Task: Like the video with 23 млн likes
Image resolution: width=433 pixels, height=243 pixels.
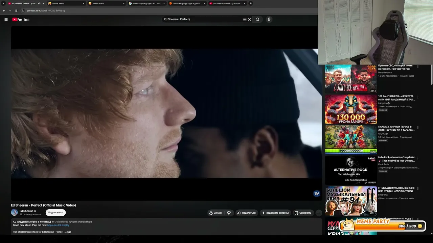Action: coord(215,213)
